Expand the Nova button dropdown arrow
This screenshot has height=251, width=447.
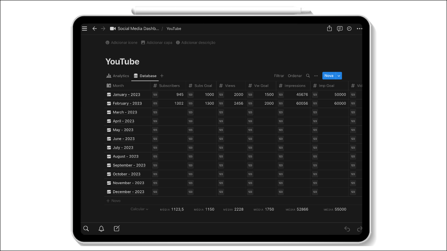pyautogui.click(x=339, y=76)
